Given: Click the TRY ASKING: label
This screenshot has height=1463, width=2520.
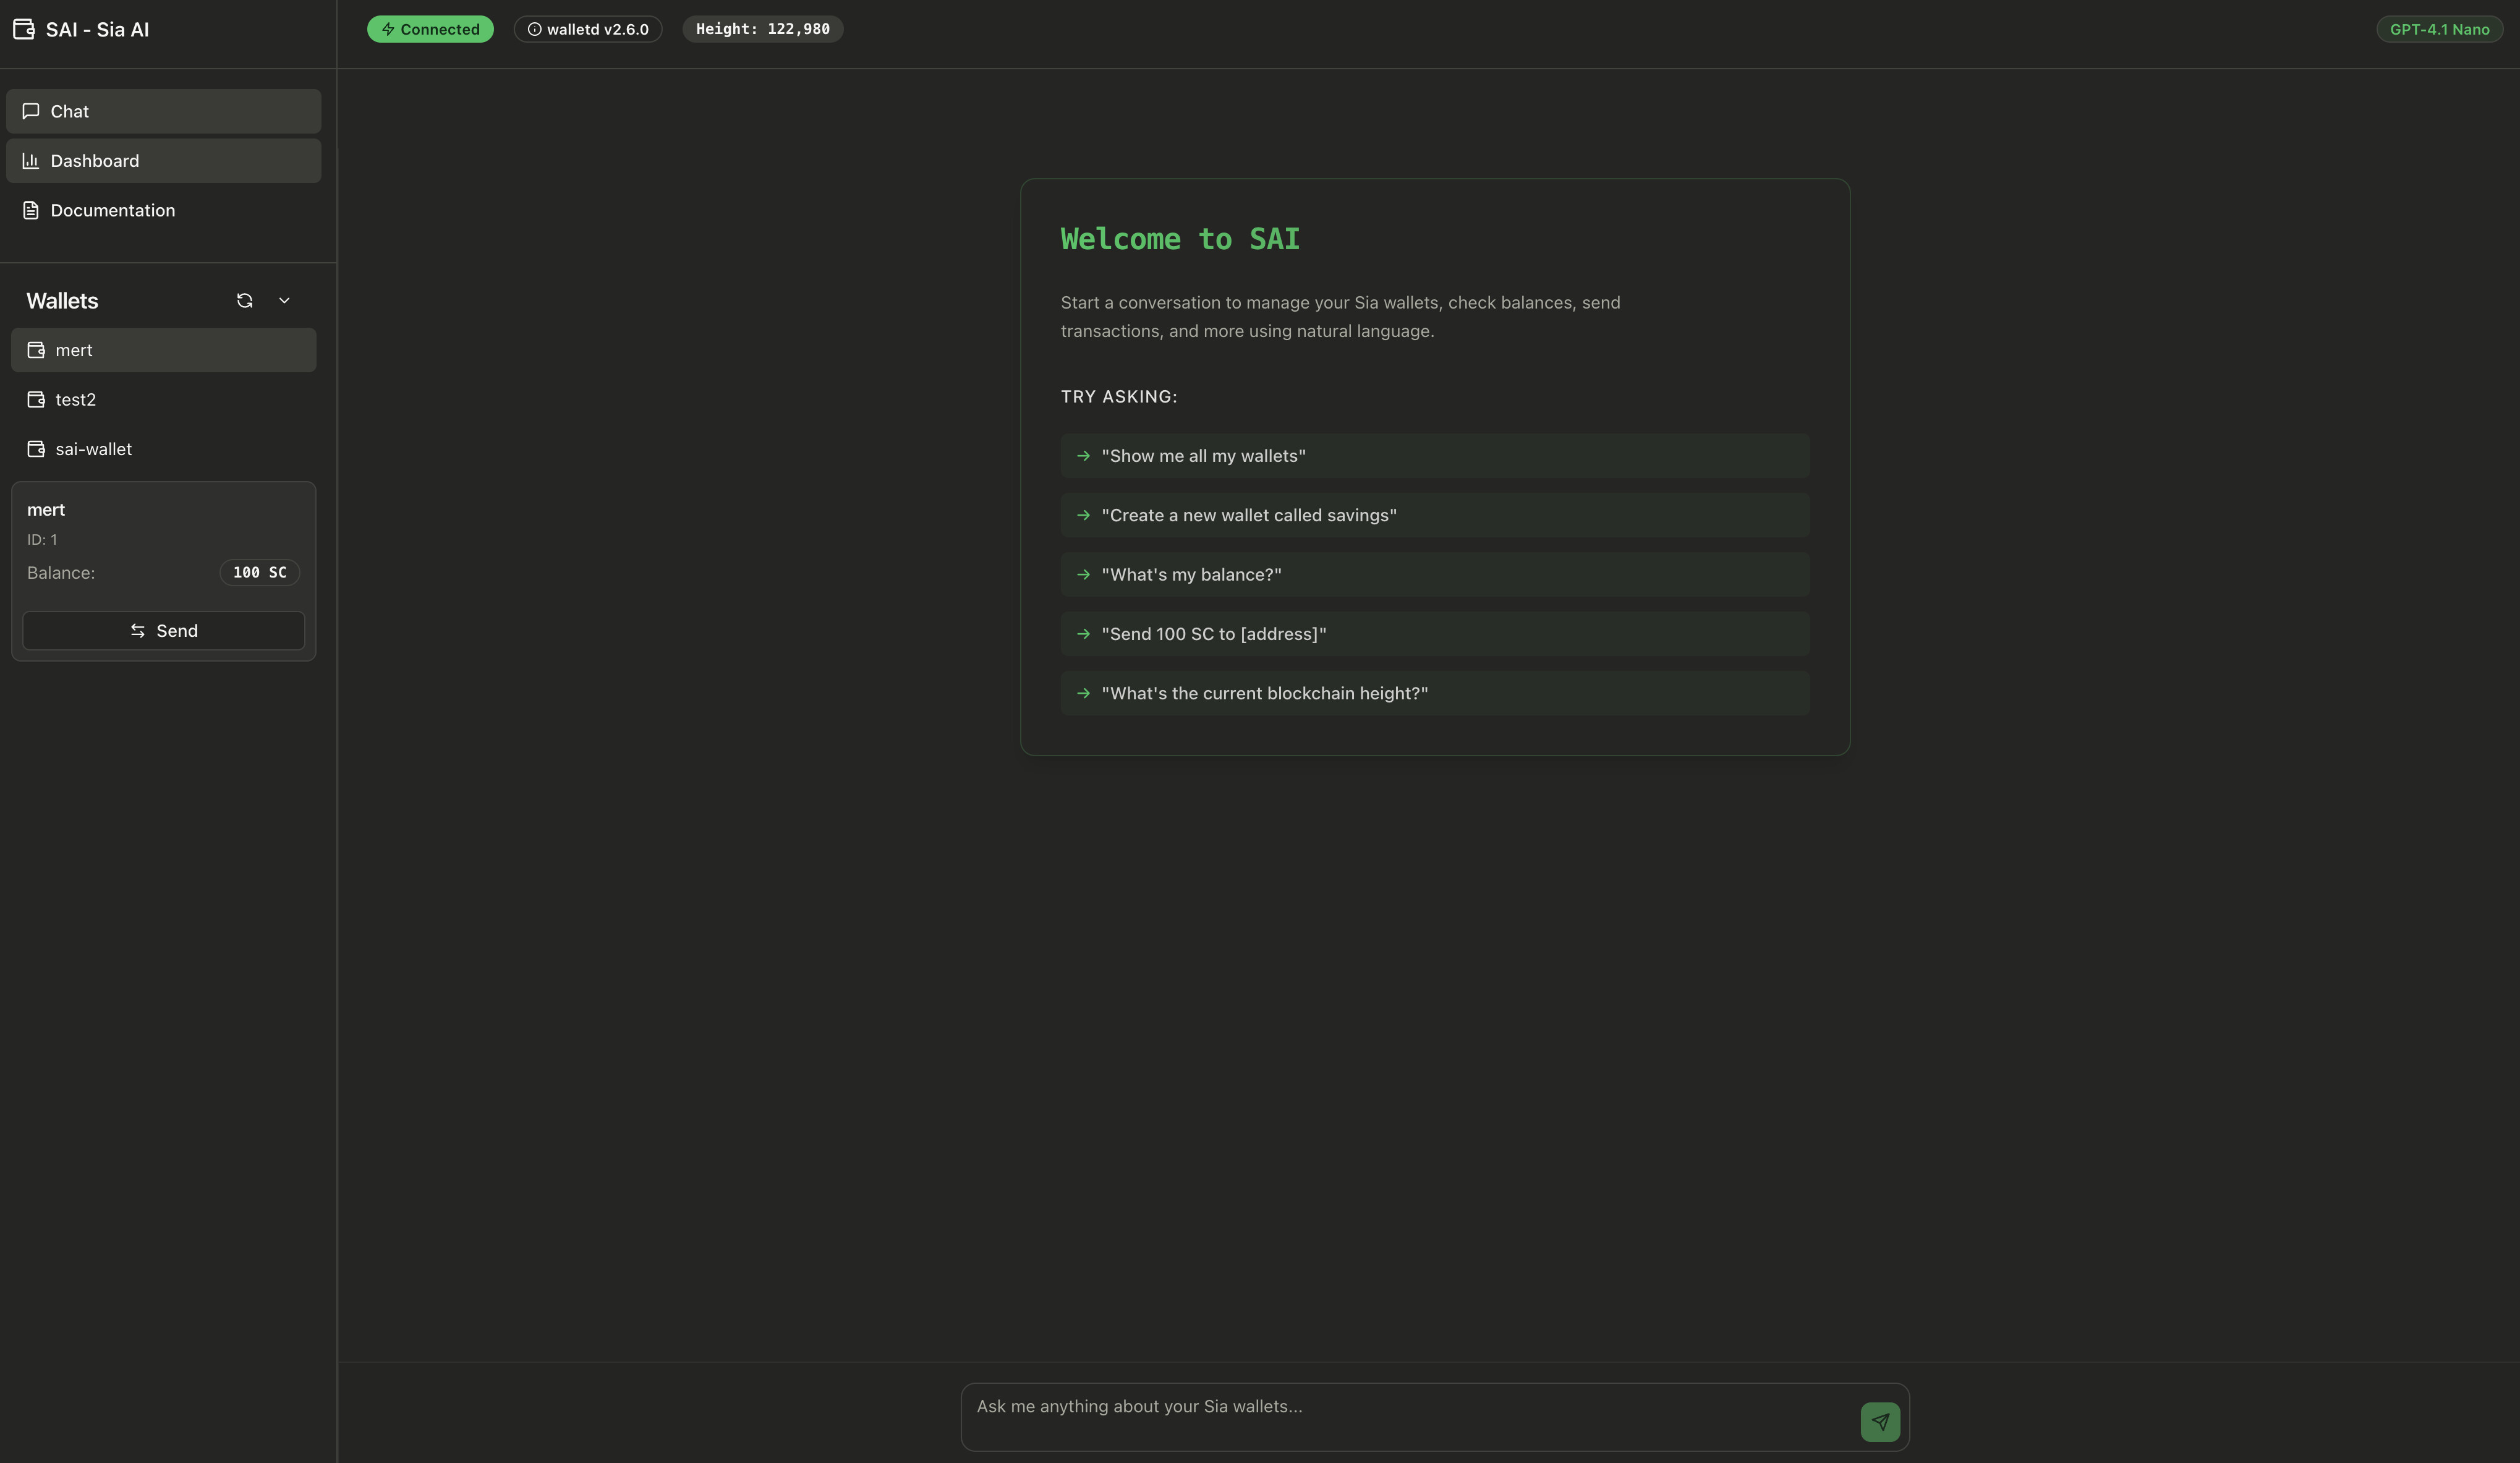Looking at the screenshot, I should (x=1119, y=397).
